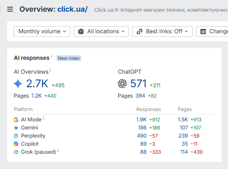Open the All locations dropdown
The width and height of the screenshot is (228, 169).
pyautogui.click(x=101, y=31)
